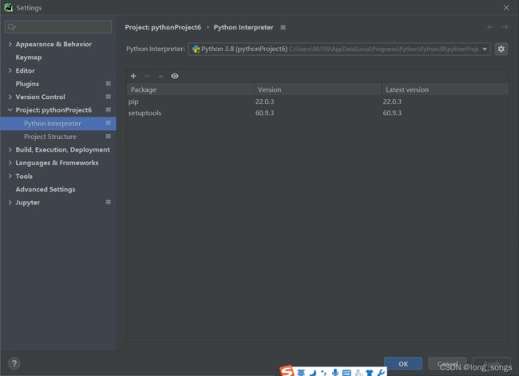Expand Version Control section
The width and height of the screenshot is (519, 376).
10,97
